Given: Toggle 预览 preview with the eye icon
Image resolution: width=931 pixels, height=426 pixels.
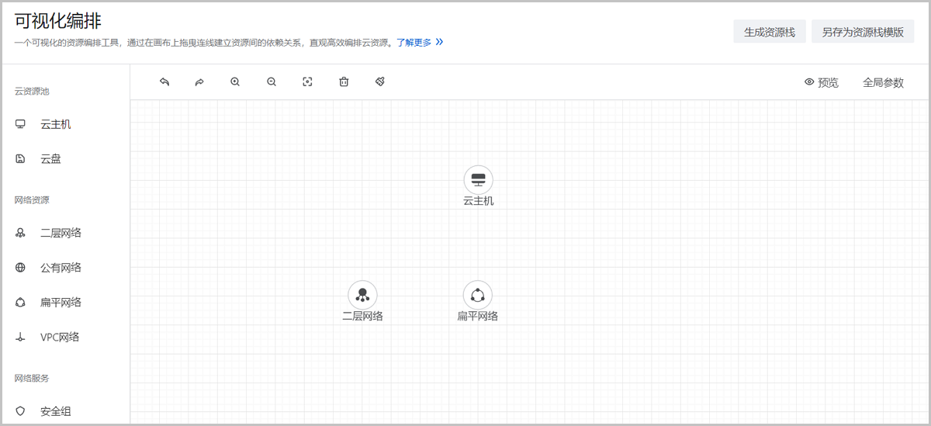Looking at the screenshot, I should coord(822,82).
